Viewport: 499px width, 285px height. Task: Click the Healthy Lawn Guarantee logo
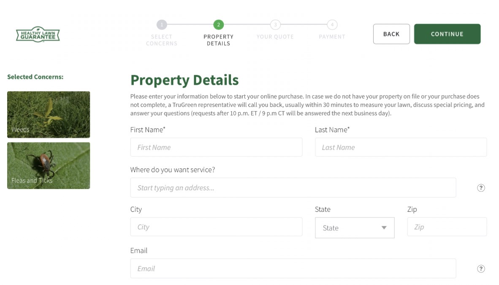pyautogui.click(x=38, y=34)
